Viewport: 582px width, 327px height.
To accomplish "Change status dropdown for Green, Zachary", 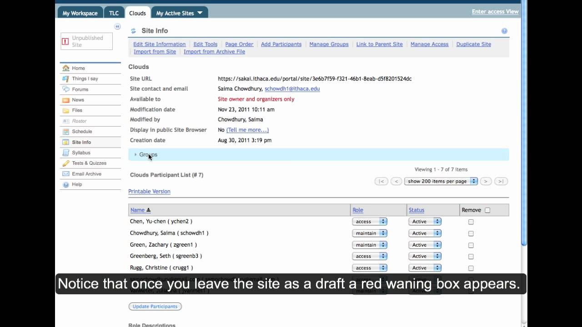I will (425, 245).
